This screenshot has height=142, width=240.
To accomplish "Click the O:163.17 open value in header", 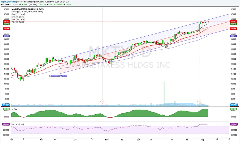I will [x=42, y=4].
